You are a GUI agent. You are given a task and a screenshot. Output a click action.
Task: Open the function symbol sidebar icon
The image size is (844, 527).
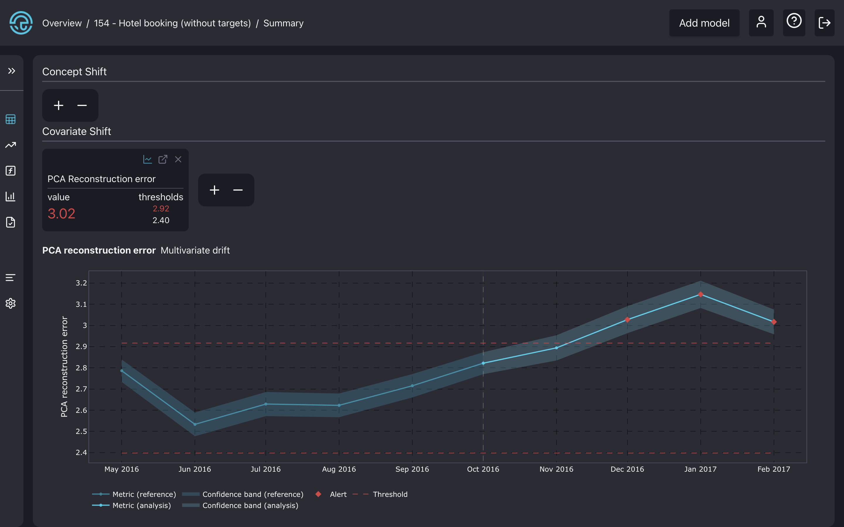pyautogui.click(x=11, y=171)
